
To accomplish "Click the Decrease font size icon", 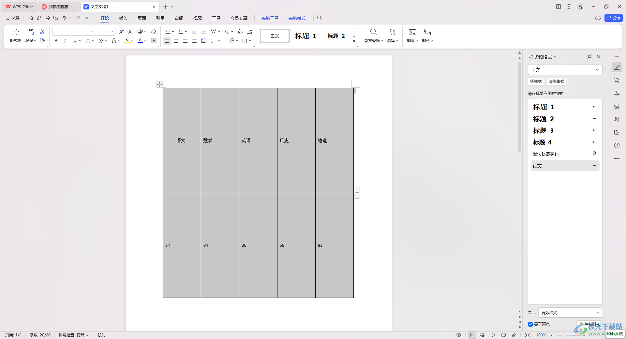I will [130, 32].
